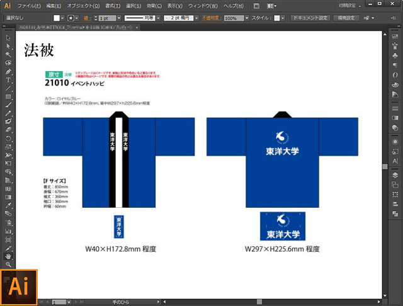
Task: Open the Symbols (club) panel icon
Action: [395, 56]
